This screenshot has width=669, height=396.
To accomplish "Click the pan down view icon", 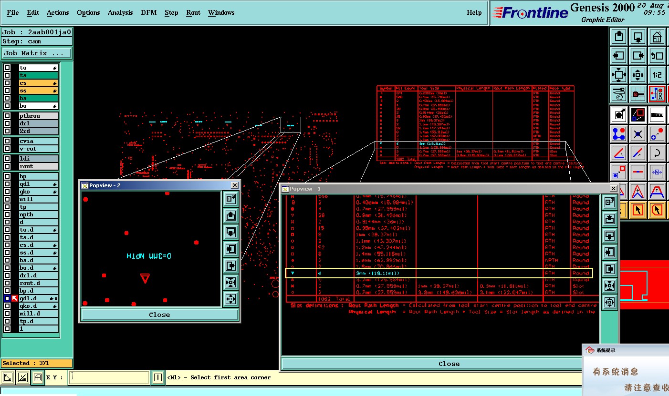I will pyautogui.click(x=638, y=36).
